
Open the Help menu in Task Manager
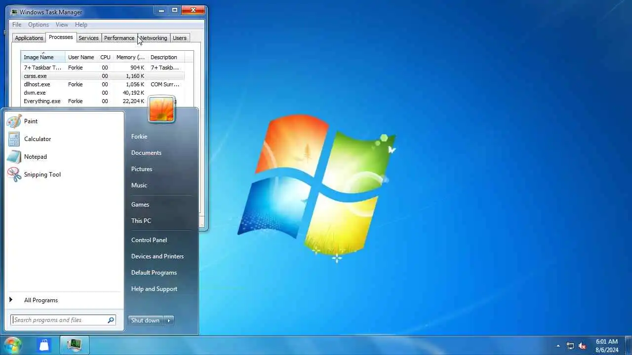coord(81,25)
